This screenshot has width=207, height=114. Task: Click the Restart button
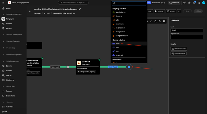(171, 11)
